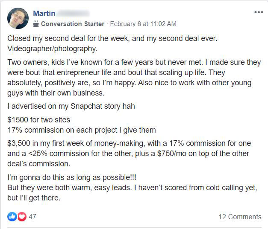
Task: View who reacted via the 47 count
Action: coord(32,217)
